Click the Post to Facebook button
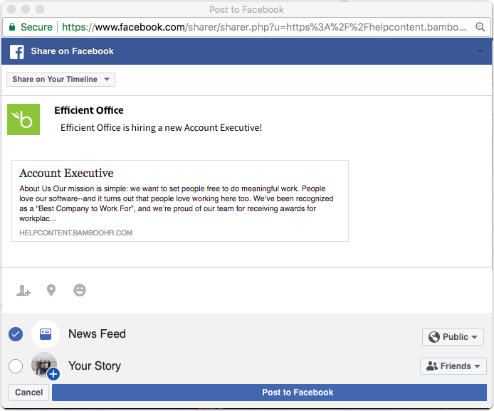The height and width of the screenshot is (411, 494). [269, 393]
